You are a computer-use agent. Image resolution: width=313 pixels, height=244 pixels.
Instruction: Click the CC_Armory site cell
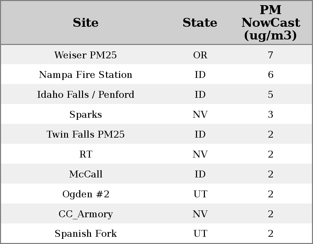(x=85, y=214)
